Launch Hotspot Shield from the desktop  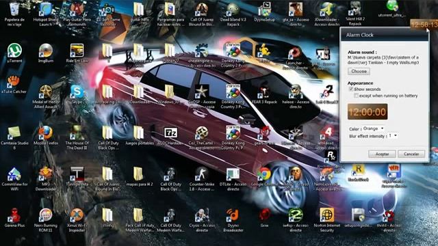[46, 10]
